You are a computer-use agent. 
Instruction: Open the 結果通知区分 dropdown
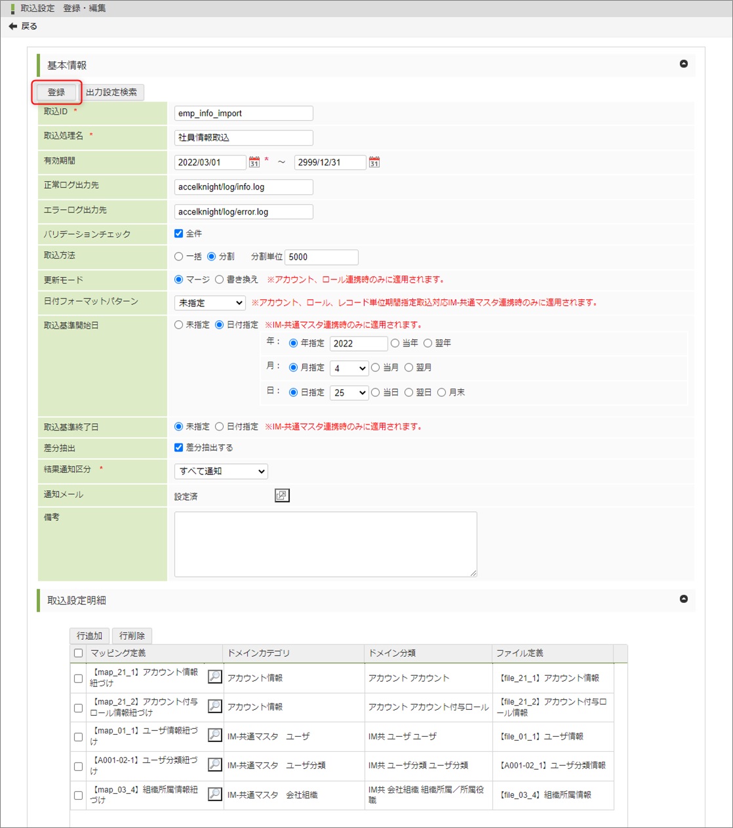[x=221, y=471]
